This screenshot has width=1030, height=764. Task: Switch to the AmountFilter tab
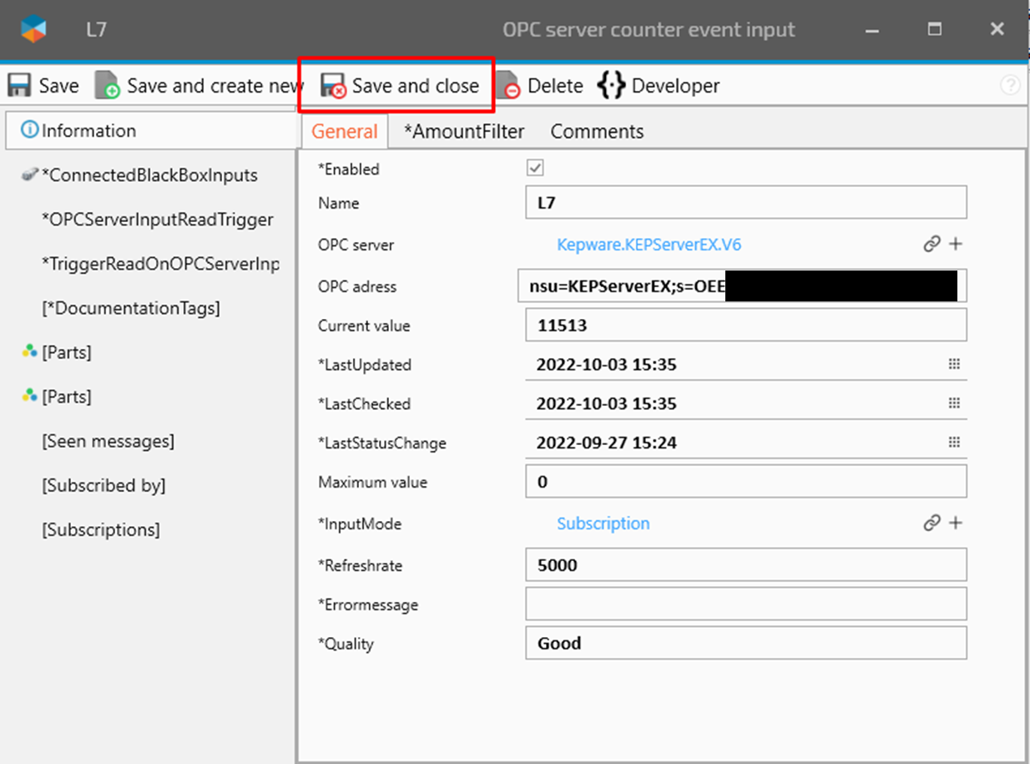click(464, 132)
